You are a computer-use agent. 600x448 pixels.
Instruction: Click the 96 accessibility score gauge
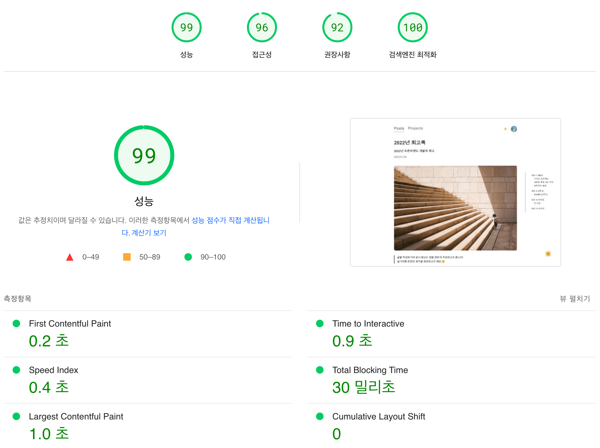point(262,27)
